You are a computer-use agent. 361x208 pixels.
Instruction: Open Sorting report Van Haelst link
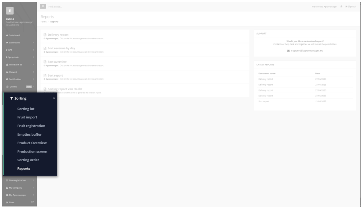click(65, 89)
